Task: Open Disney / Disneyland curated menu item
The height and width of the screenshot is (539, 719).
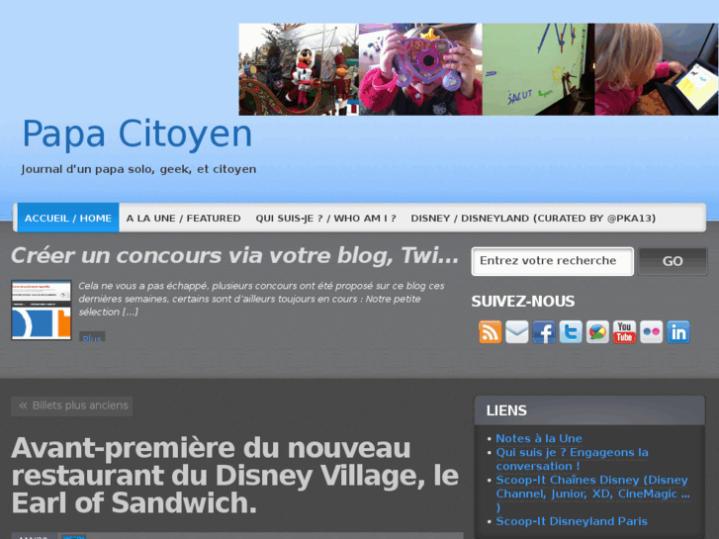Action: [x=533, y=218]
